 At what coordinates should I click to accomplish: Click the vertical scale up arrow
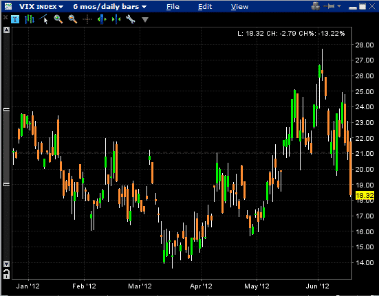pyautogui.click(x=6, y=30)
